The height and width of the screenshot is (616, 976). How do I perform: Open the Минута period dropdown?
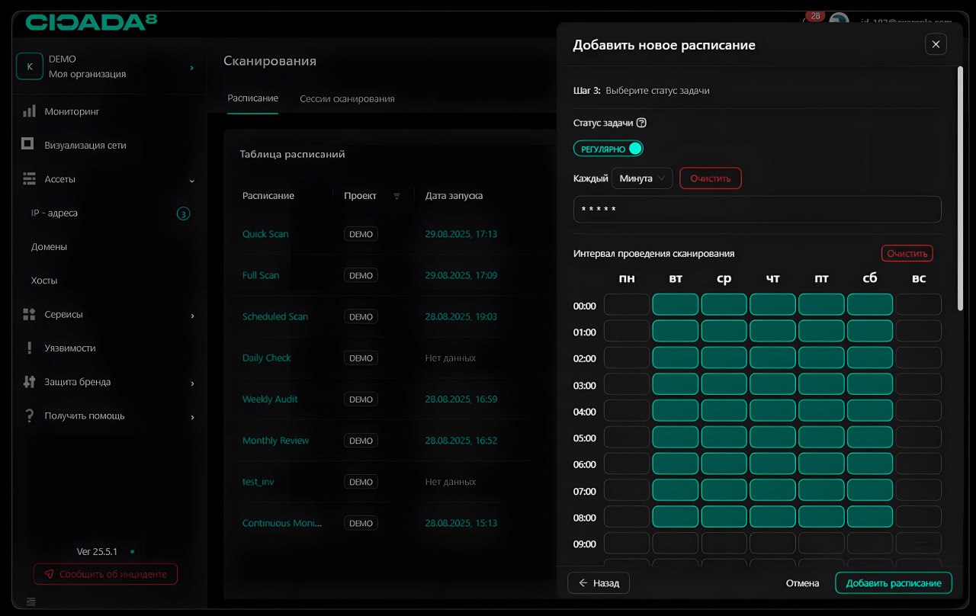(x=641, y=178)
